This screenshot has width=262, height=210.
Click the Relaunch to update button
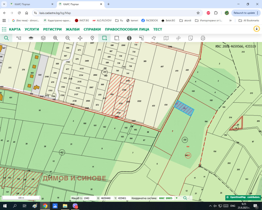click(x=245, y=13)
